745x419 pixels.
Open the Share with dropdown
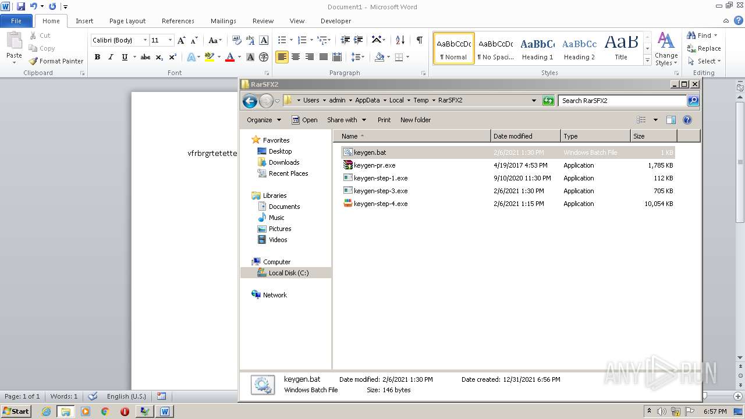coord(346,120)
